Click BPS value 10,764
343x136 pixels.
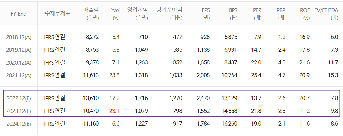pos(230,75)
